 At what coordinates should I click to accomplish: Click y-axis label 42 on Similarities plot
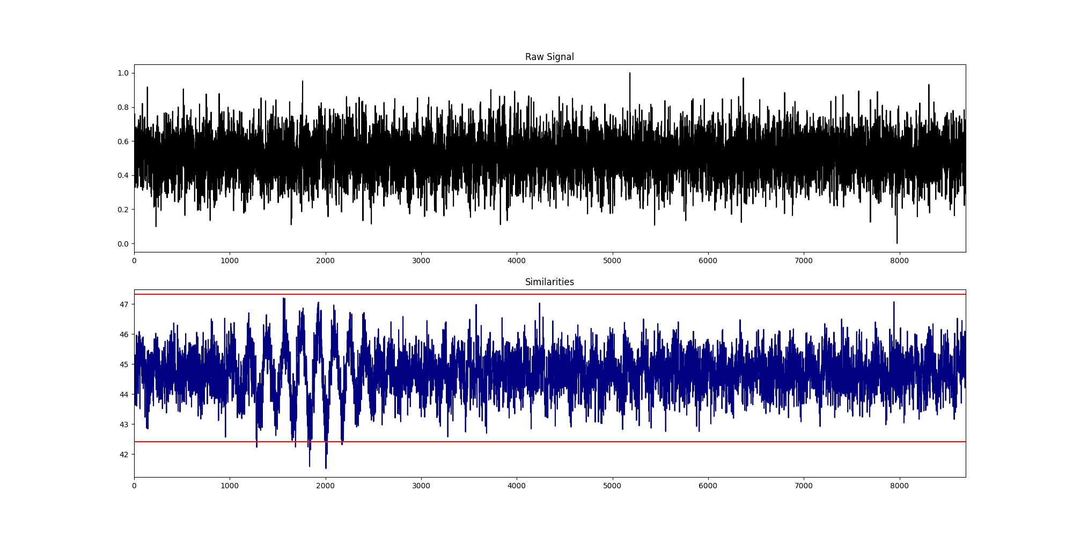(x=124, y=455)
